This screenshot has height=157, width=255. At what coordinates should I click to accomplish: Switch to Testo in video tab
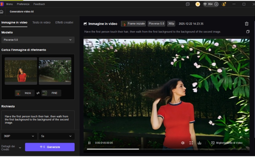41,23
